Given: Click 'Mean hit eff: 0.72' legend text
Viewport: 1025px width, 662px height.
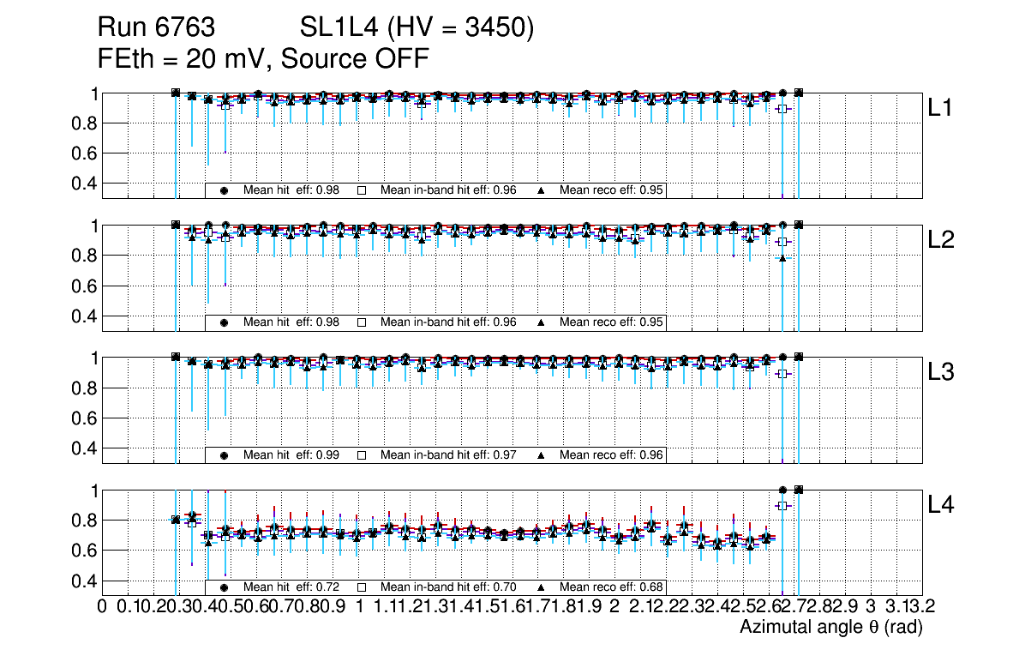Looking at the screenshot, I should pos(291,588).
